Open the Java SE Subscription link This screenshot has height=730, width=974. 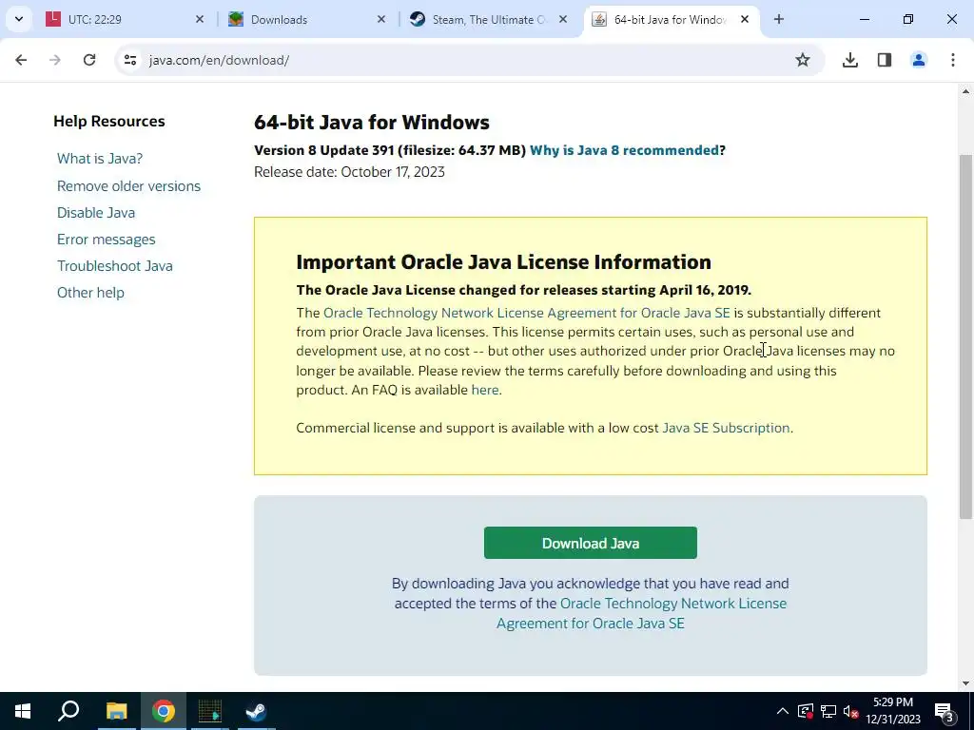point(726,429)
